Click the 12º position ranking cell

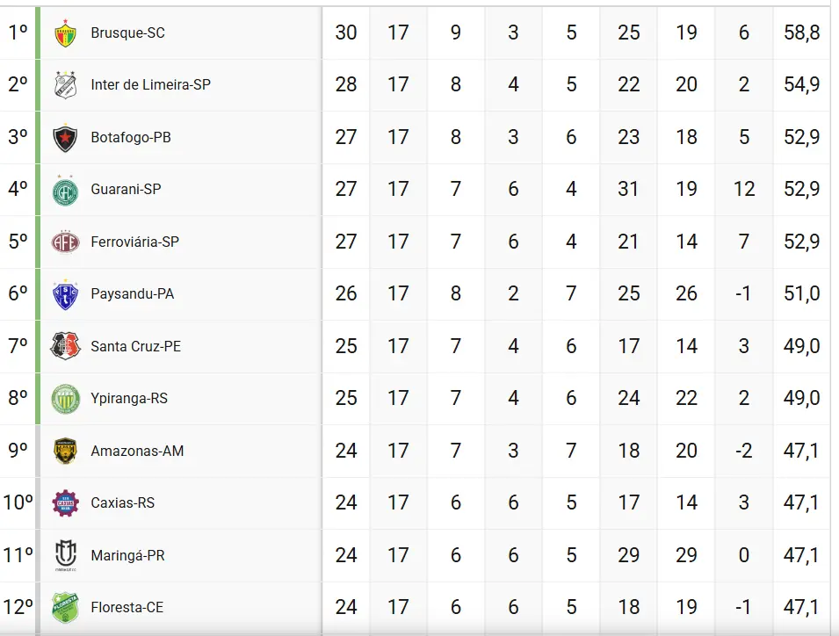click(18, 607)
